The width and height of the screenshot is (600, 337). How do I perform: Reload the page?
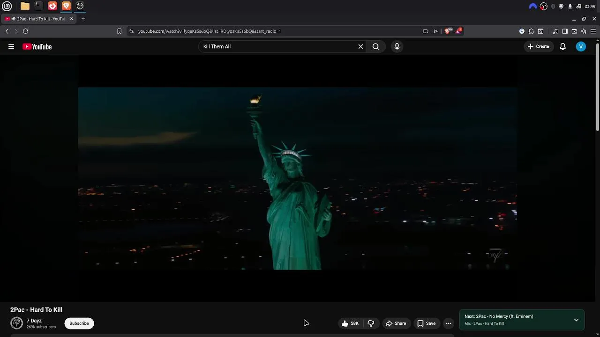(x=25, y=31)
